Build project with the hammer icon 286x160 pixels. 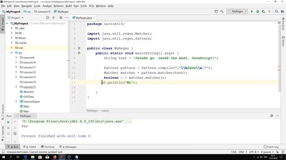pos(222,12)
